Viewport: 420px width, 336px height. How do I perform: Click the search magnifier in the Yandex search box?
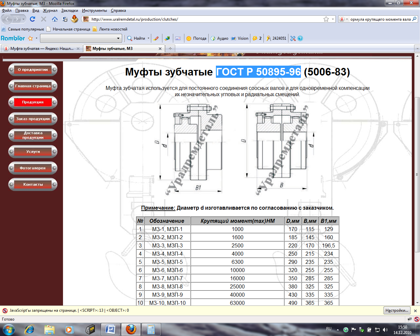414,19
